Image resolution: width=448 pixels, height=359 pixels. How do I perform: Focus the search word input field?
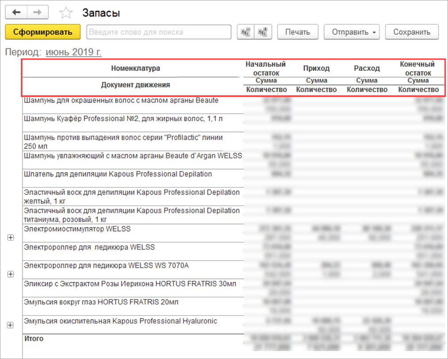pyautogui.click(x=159, y=32)
